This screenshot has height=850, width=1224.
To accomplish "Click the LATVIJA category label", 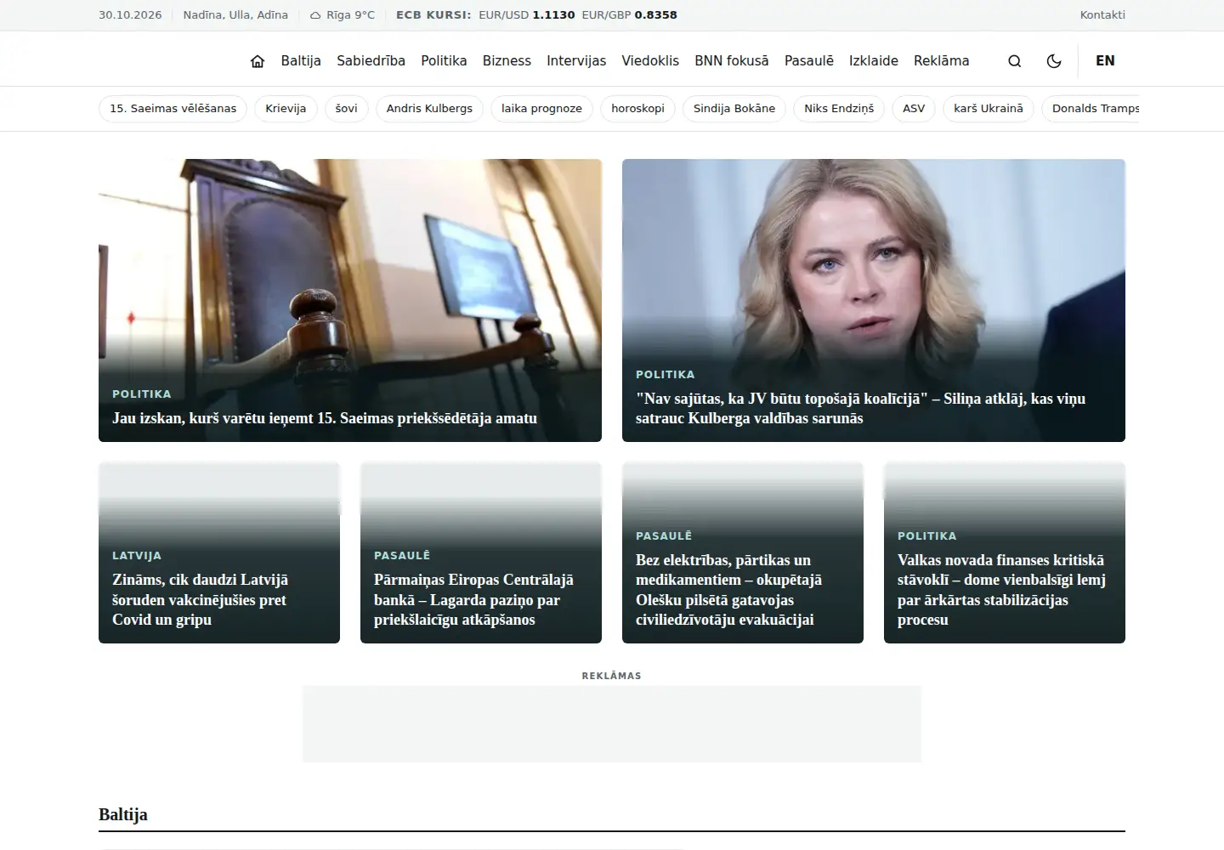I will (137, 556).
